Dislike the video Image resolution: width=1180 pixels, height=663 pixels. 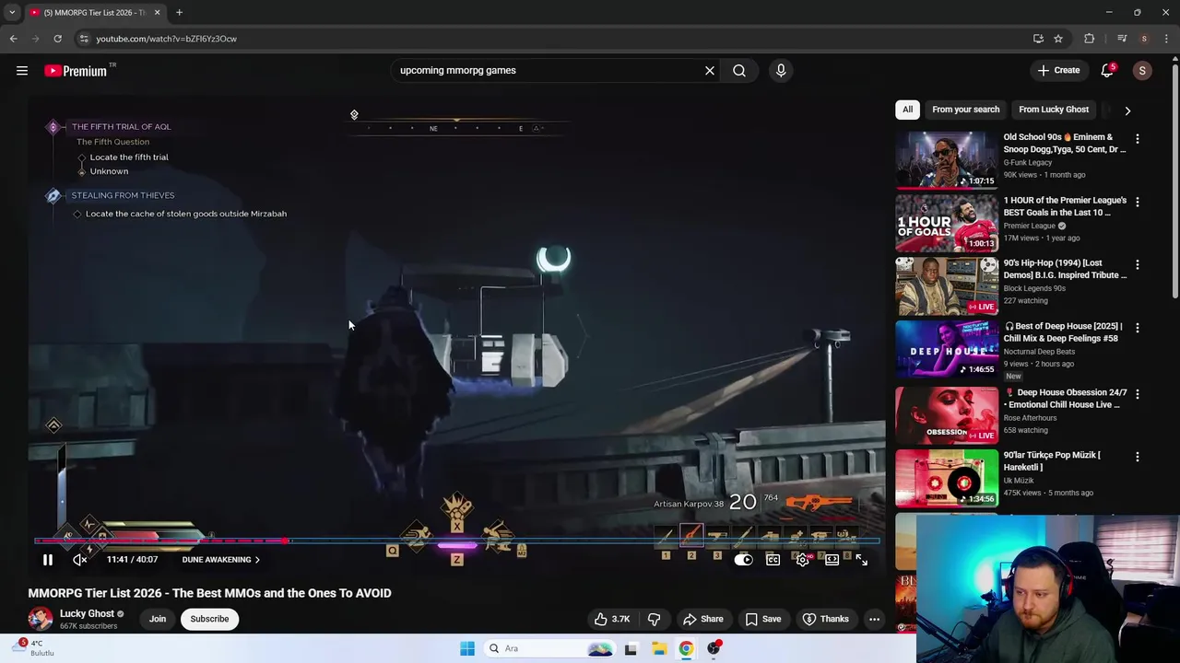click(654, 619)
